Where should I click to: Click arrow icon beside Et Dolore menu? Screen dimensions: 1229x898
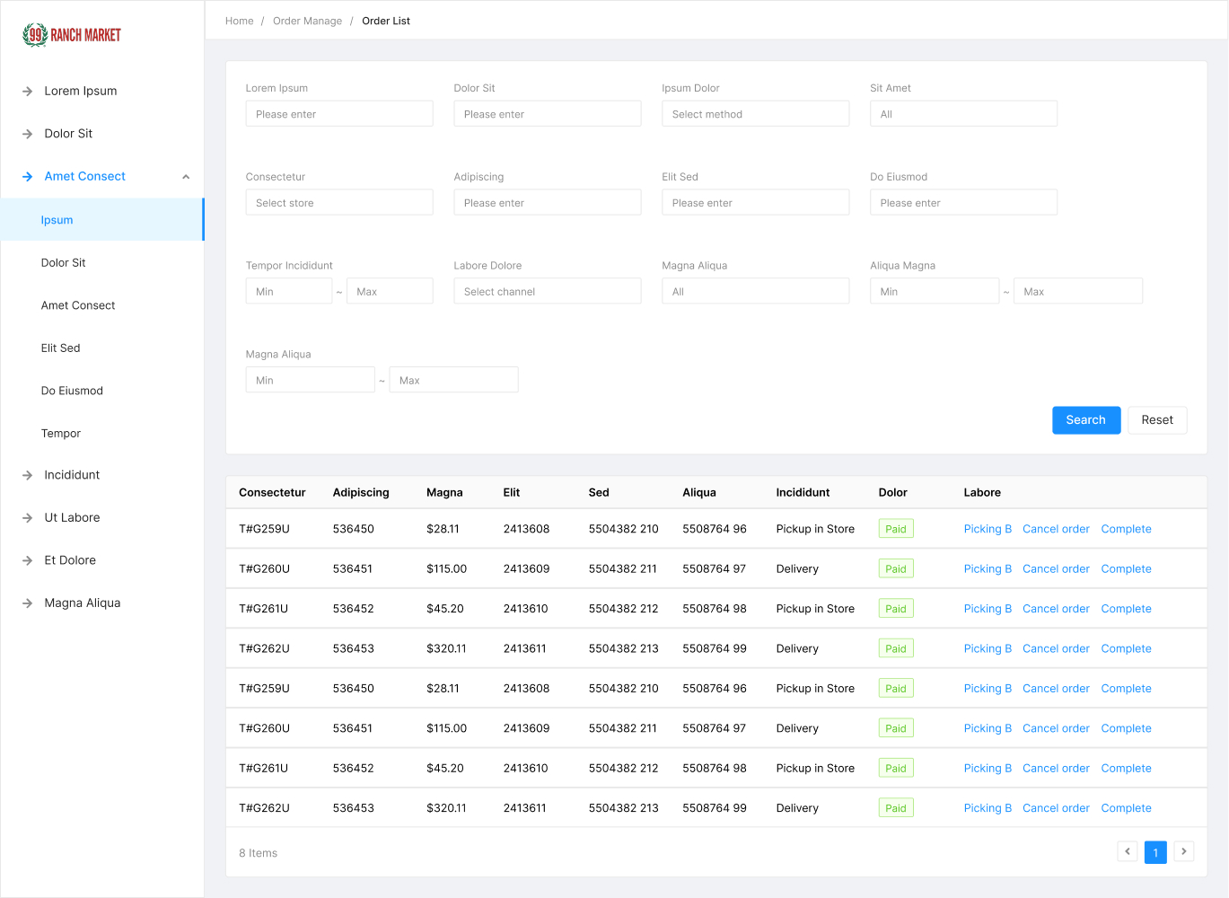tap(27, 560)
